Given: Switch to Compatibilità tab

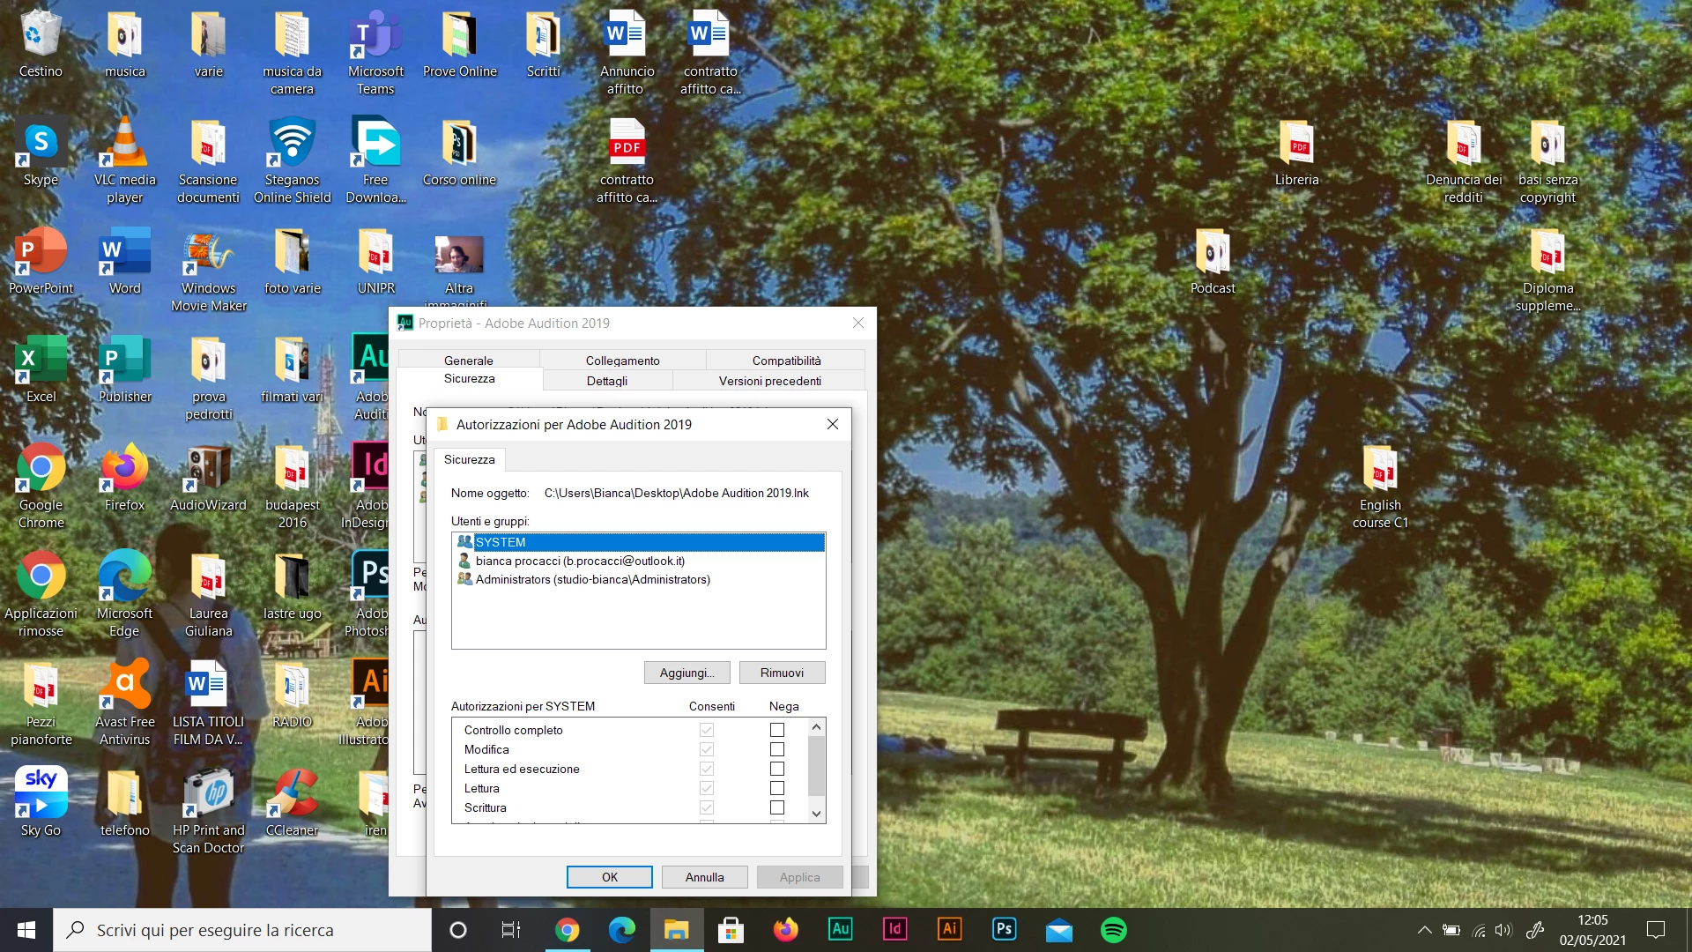Looking at the screenshot, I should pos(786,361).
